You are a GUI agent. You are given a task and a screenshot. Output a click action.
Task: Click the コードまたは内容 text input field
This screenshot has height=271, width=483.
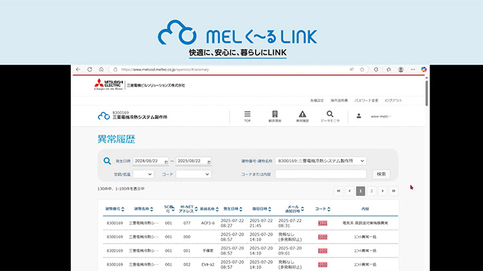pyautogui.click(x=321, y=174)
